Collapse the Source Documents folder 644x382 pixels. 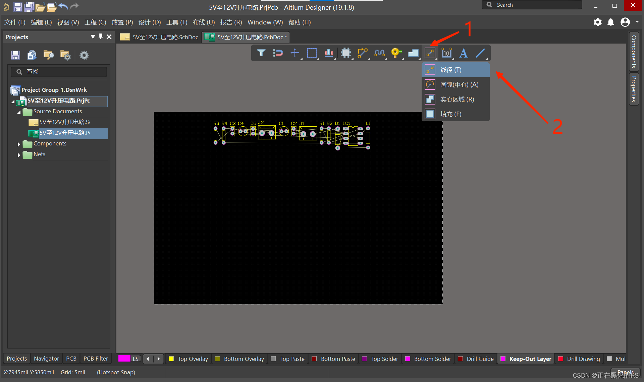click(x=19, y=112)
